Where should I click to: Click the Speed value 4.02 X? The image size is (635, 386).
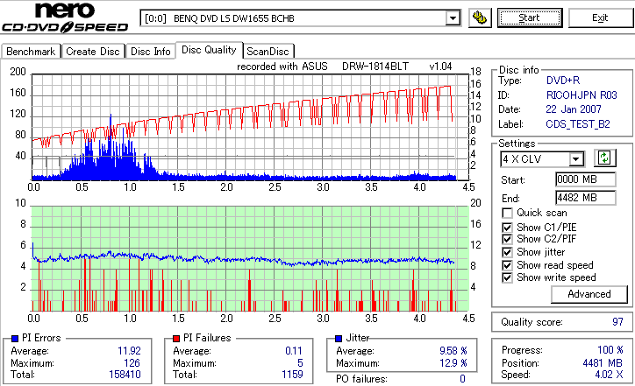(x=609, y=375)
